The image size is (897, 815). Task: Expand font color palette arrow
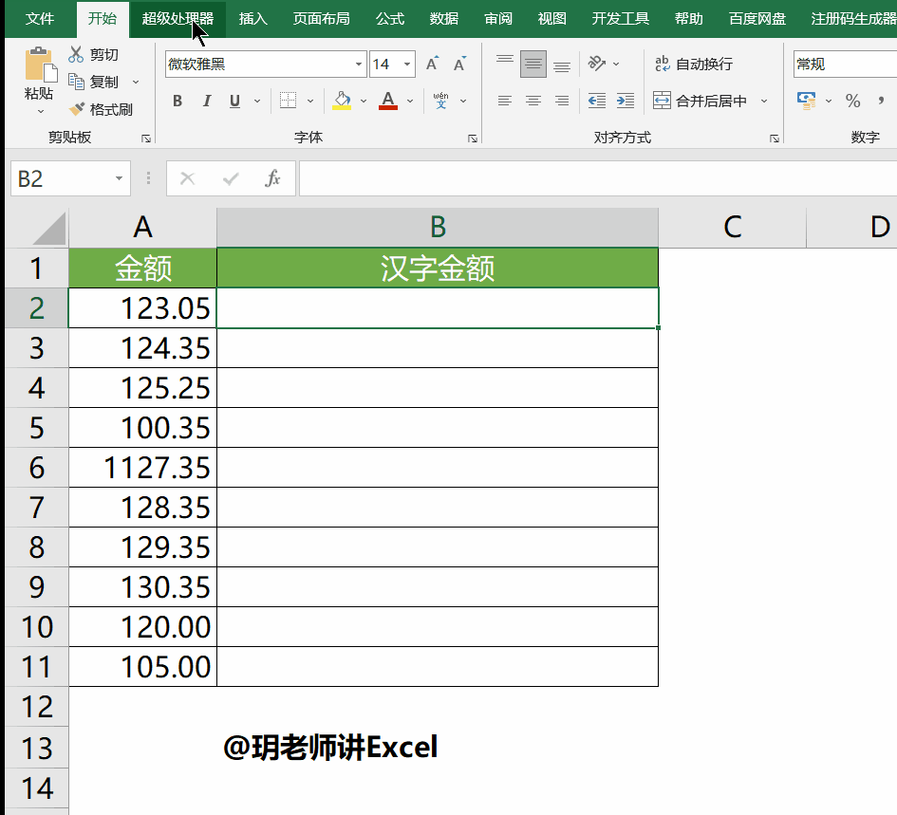click(x=410, y=102)
